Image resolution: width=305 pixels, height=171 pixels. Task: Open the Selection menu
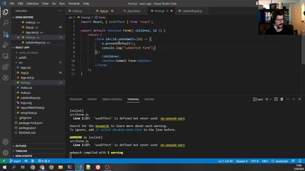pyautogui.click(x=32, y=3)
